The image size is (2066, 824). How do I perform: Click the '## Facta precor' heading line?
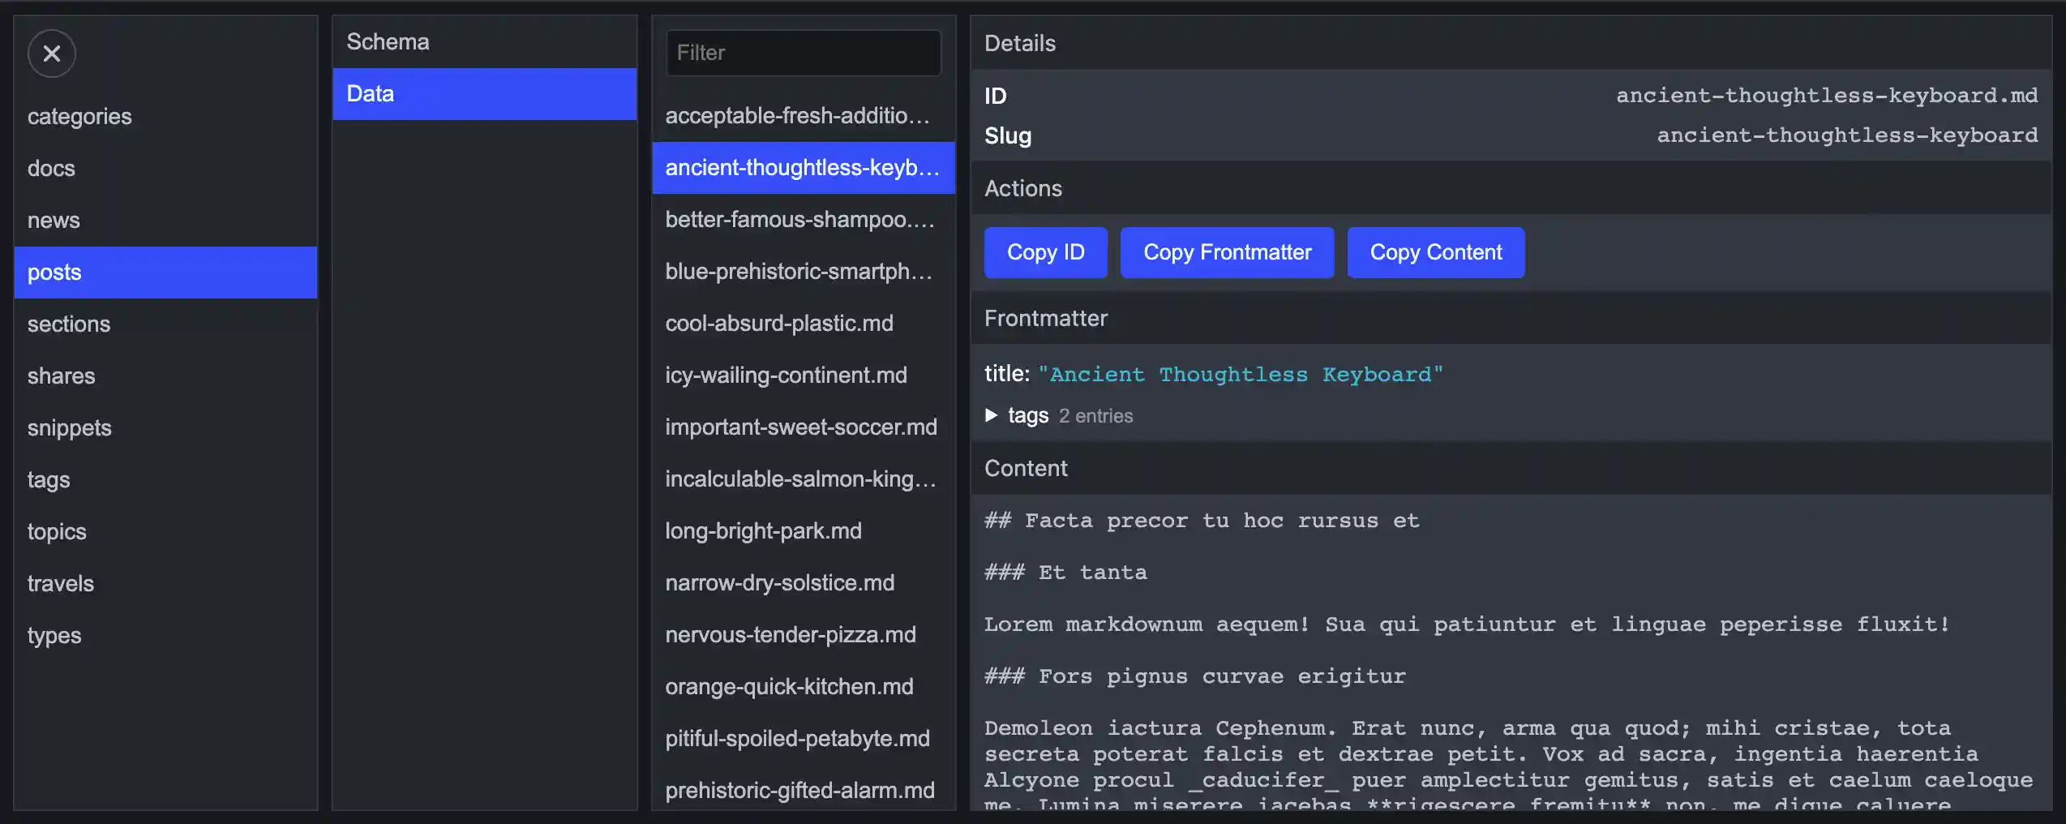tap(1202, 521)
